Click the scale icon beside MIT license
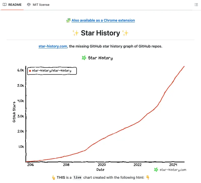This screenshot has height=183, width=201. click(29, 5)
